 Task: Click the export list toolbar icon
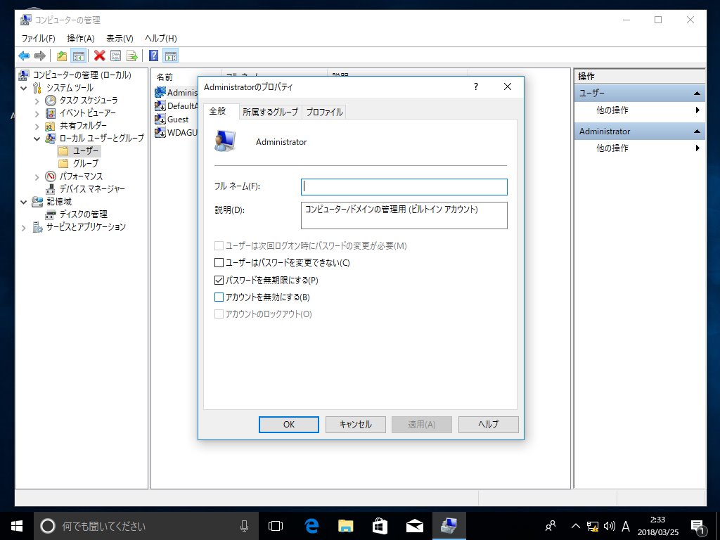131,56
